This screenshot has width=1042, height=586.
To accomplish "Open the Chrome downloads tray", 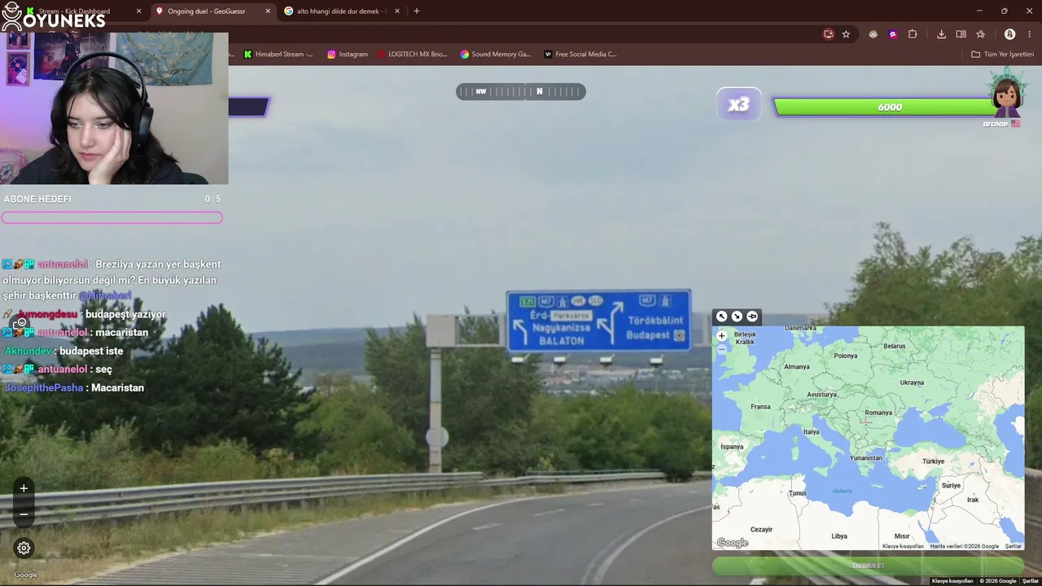I will (941, 34).
